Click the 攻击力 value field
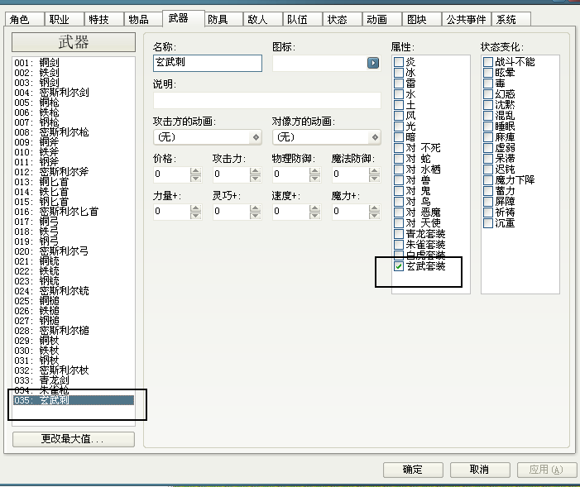 (232, 174)
